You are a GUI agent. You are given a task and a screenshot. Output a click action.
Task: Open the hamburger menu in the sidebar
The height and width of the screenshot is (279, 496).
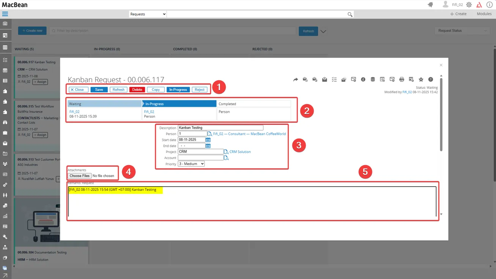pos(5,14)
